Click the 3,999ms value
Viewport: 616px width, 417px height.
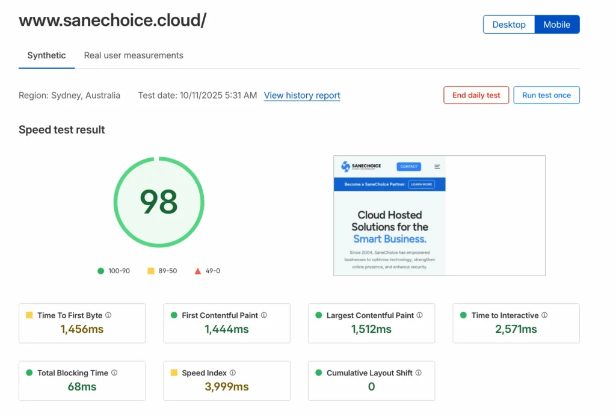click(x=226, y=387)
